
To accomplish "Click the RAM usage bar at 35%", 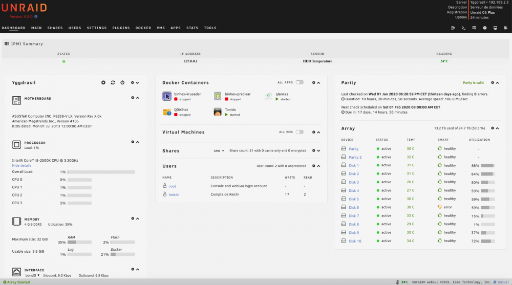I will click(x=79, y=242).
